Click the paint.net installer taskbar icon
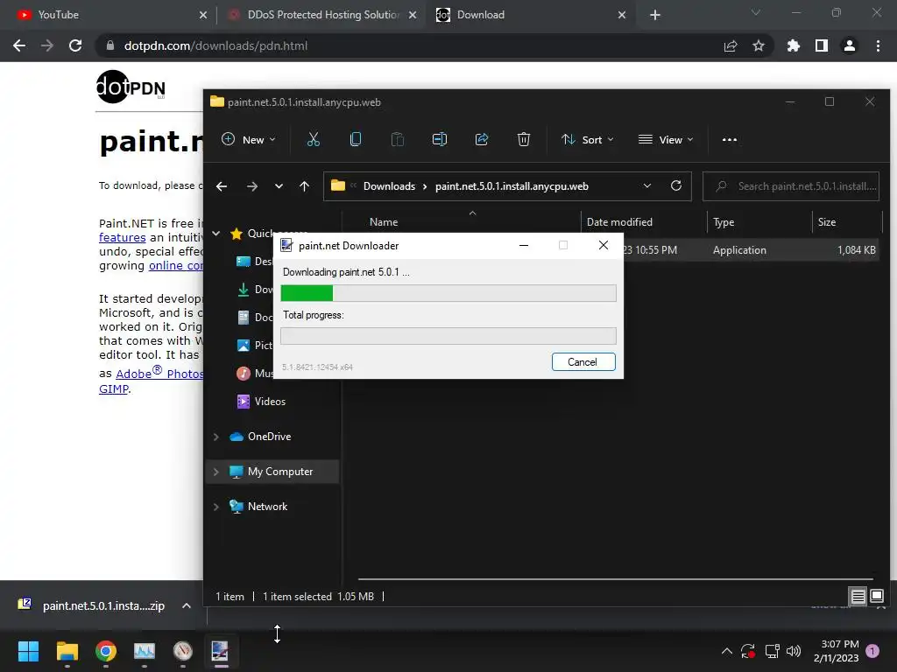This screenshot has width=897, height=672. (221, 651)
